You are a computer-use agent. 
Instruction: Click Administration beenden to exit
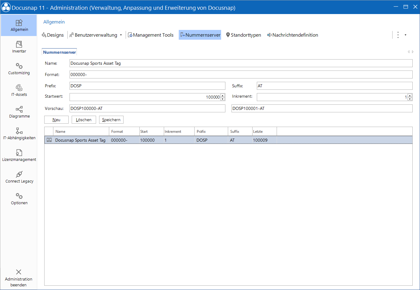(19, 278)
